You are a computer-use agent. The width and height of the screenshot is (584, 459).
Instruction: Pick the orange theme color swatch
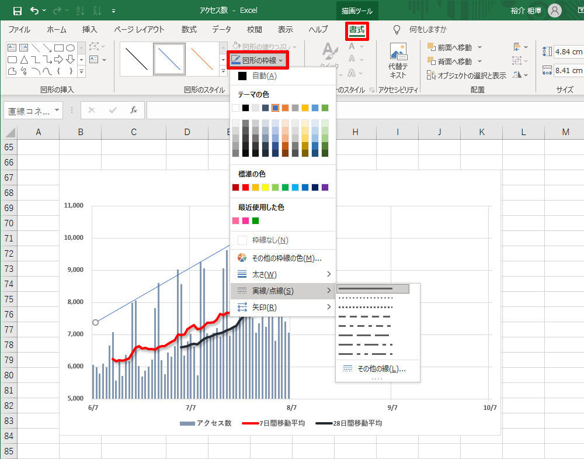(286, 108)
